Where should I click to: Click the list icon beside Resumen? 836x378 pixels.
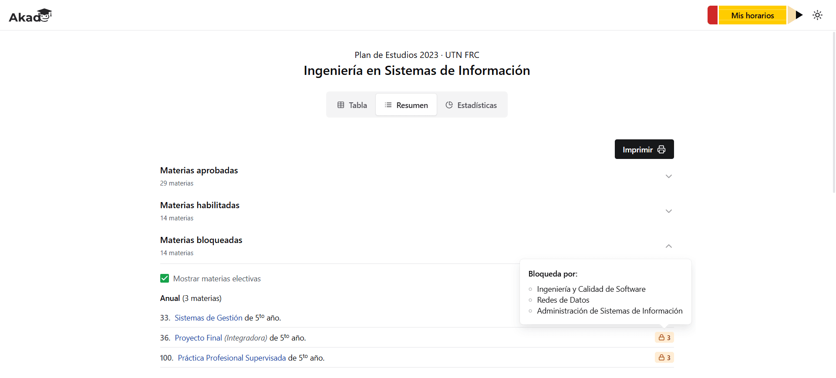point(388,105)
